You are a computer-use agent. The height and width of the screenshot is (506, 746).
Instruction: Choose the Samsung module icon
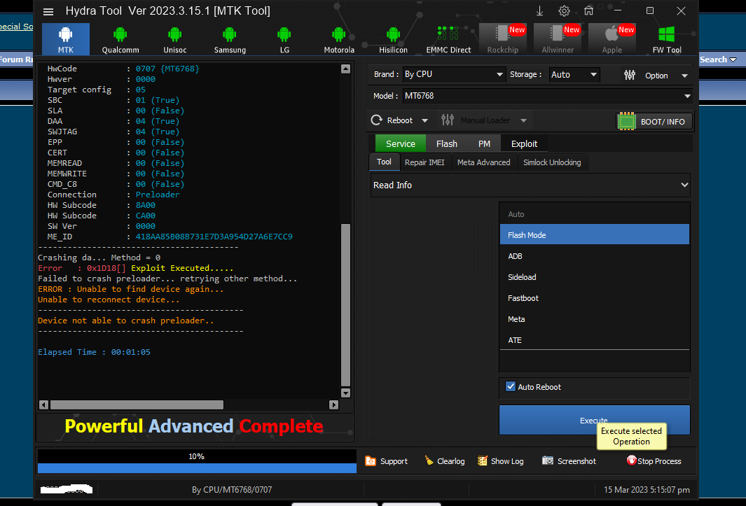tap(230, 39)
